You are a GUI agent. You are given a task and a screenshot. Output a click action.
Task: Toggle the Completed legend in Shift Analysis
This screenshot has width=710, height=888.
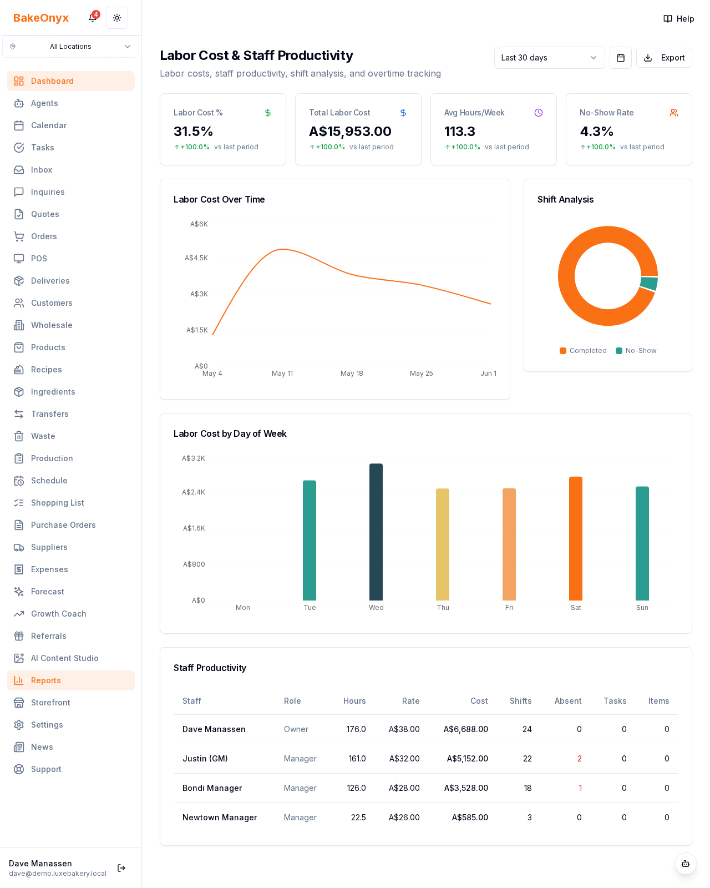[583, 351]
